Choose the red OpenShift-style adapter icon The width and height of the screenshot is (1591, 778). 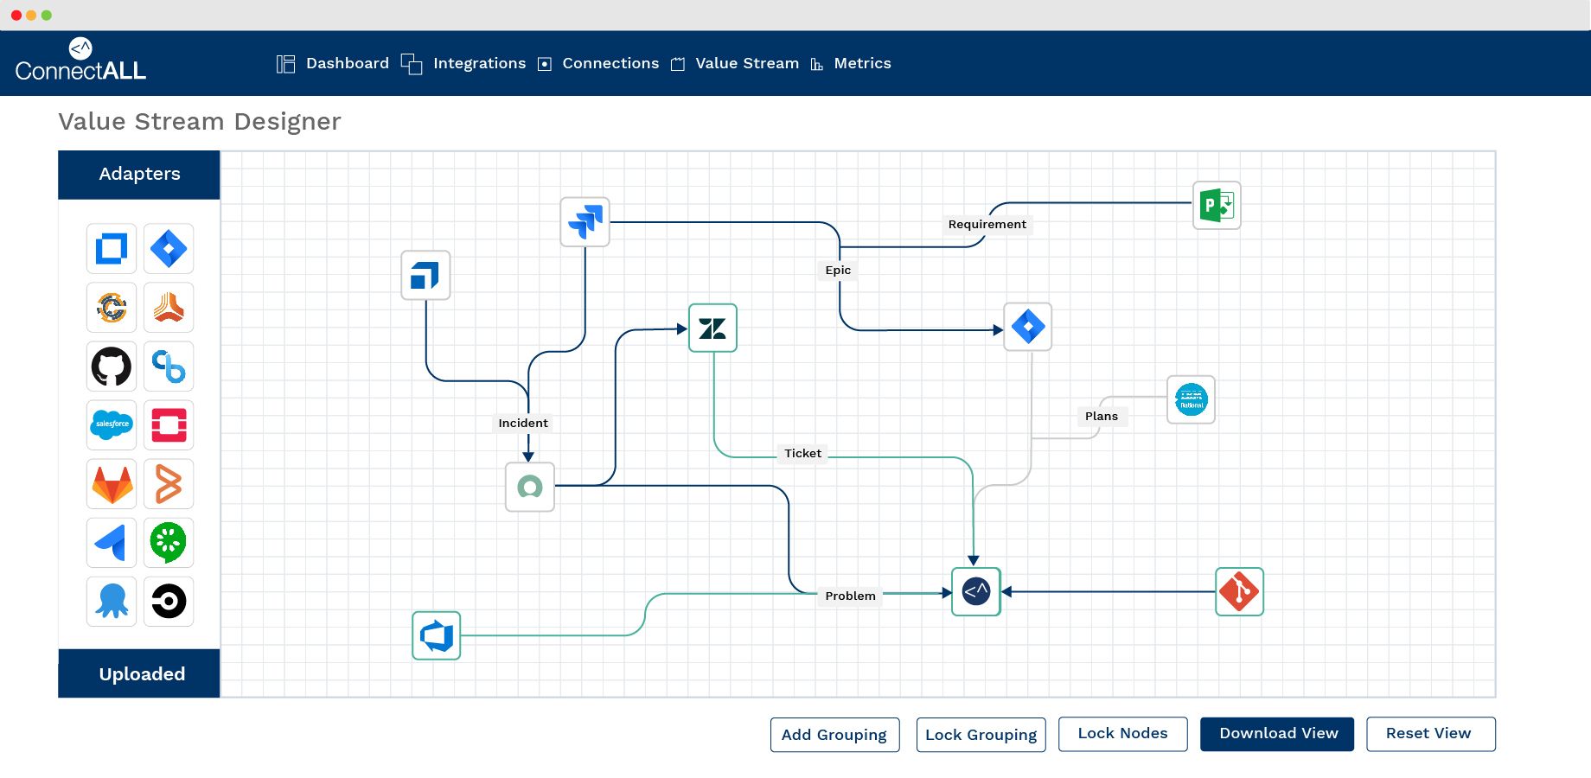click(169, 424)
